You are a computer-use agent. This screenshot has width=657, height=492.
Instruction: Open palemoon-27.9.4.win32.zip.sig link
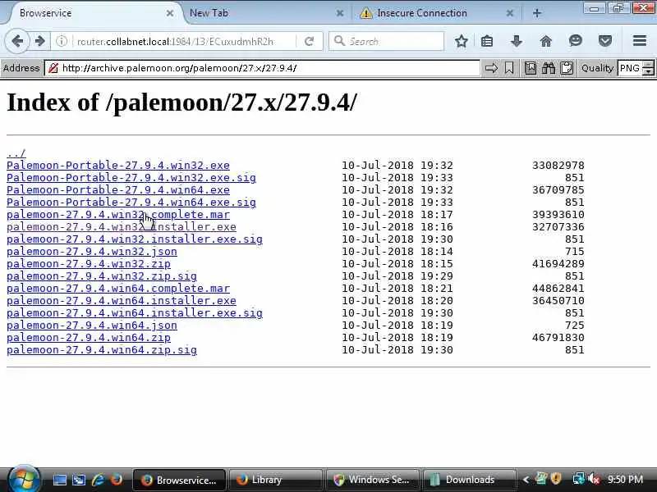pyautogui.click(x=102, y=276)
